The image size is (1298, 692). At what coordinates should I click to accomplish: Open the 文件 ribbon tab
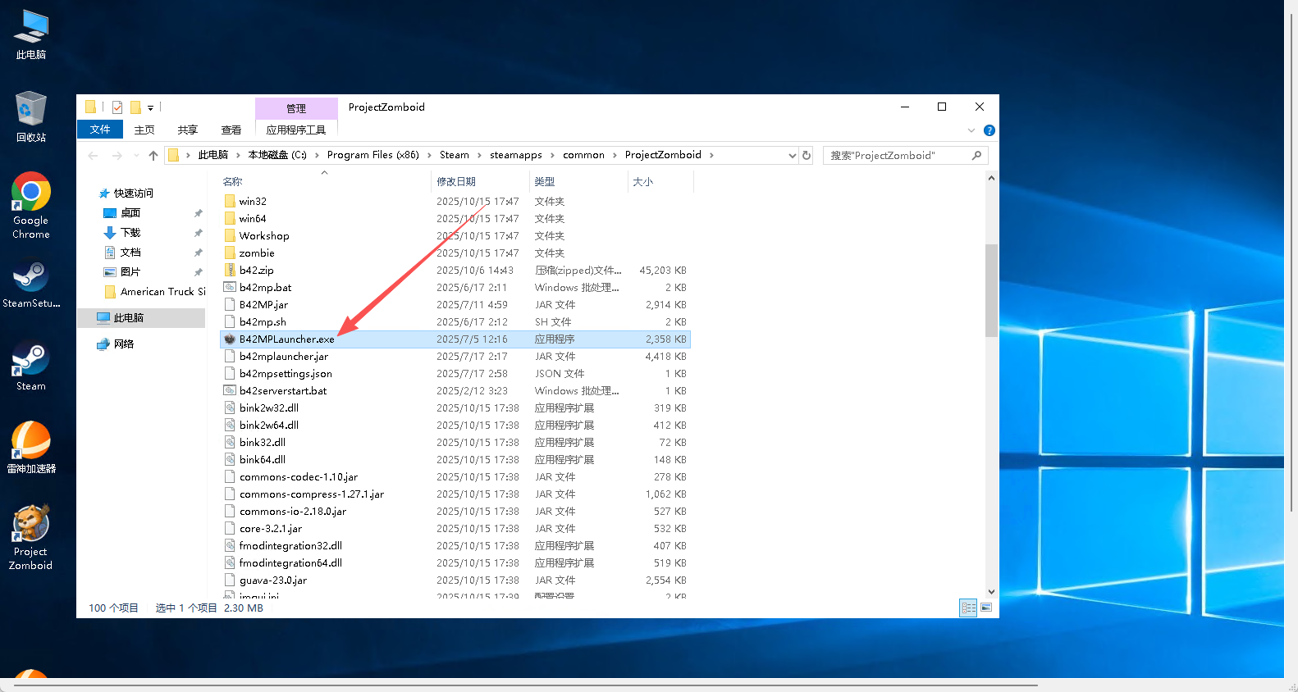point(100,130)
